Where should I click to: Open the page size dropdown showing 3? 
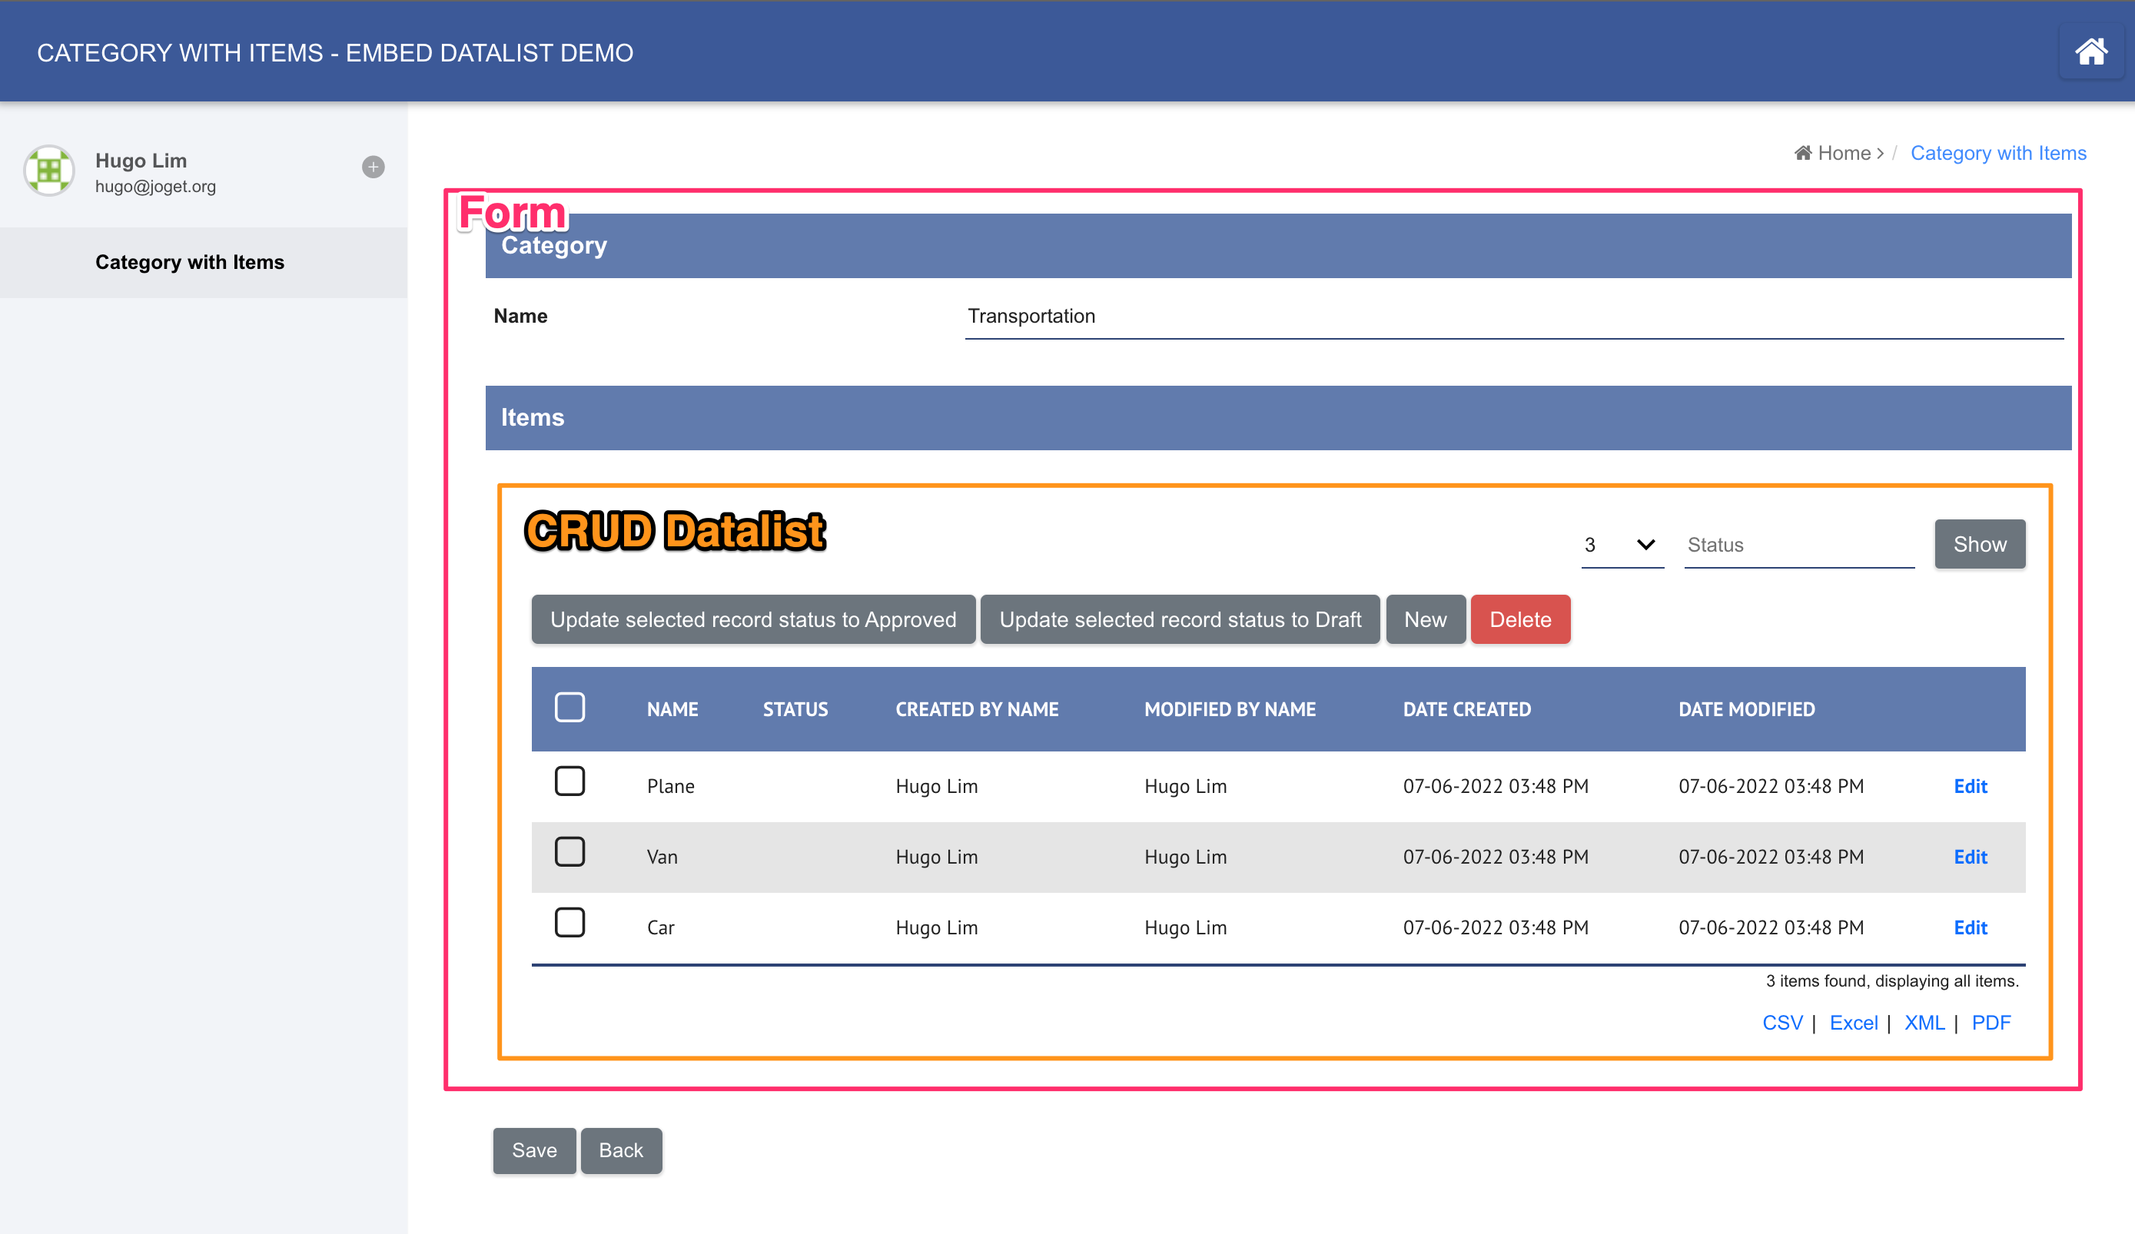(1622, 545)
